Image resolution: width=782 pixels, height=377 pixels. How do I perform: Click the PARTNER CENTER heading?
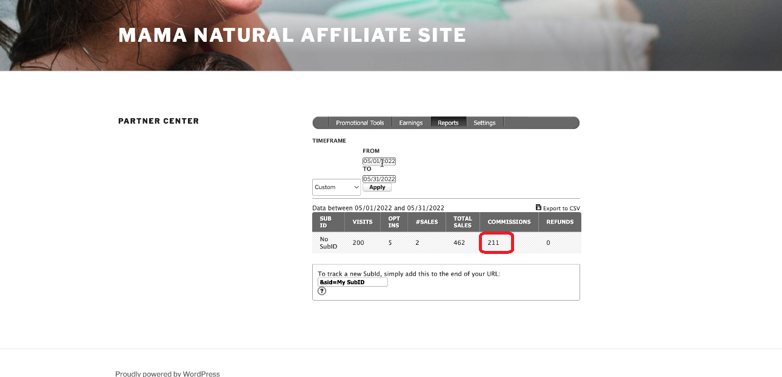pyautogui.click(x=159, y=121)
